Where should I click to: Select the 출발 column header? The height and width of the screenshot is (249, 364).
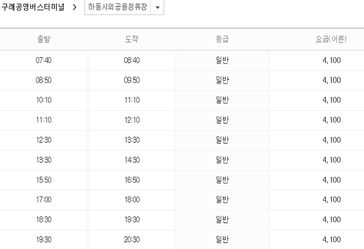pos(44,39)
